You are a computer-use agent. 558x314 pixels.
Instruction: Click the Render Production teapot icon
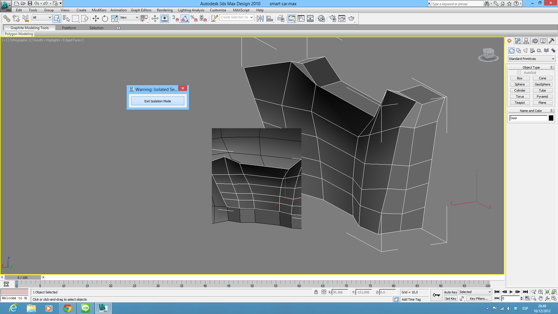[x=351, y=19]
